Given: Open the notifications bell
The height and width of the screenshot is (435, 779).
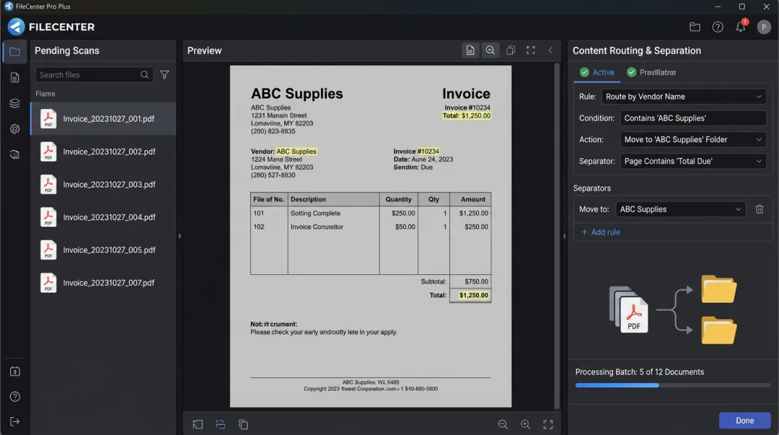Looking at the screenshot, I should pos(741,27).
